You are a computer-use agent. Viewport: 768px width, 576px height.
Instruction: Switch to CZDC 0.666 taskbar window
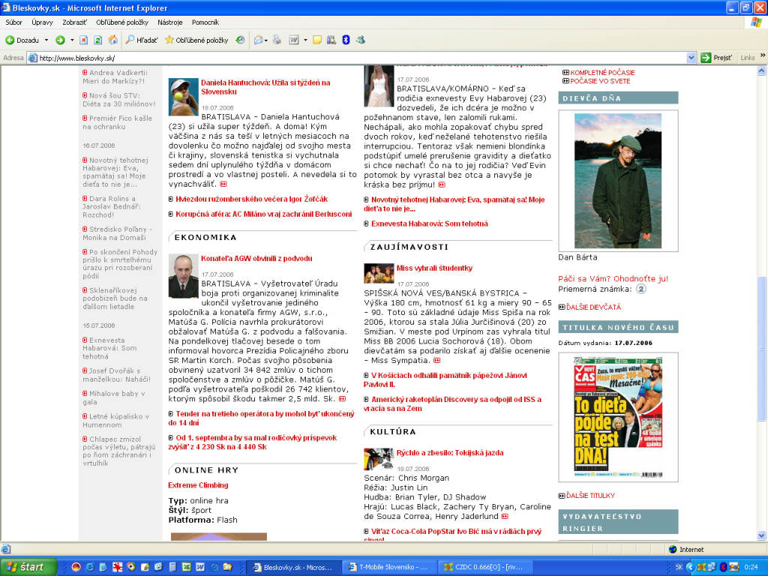point(485,567)
